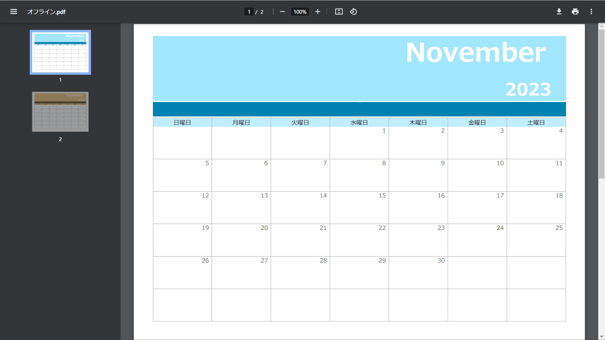Click the 木曜日 column header

[x=418, y=122]
